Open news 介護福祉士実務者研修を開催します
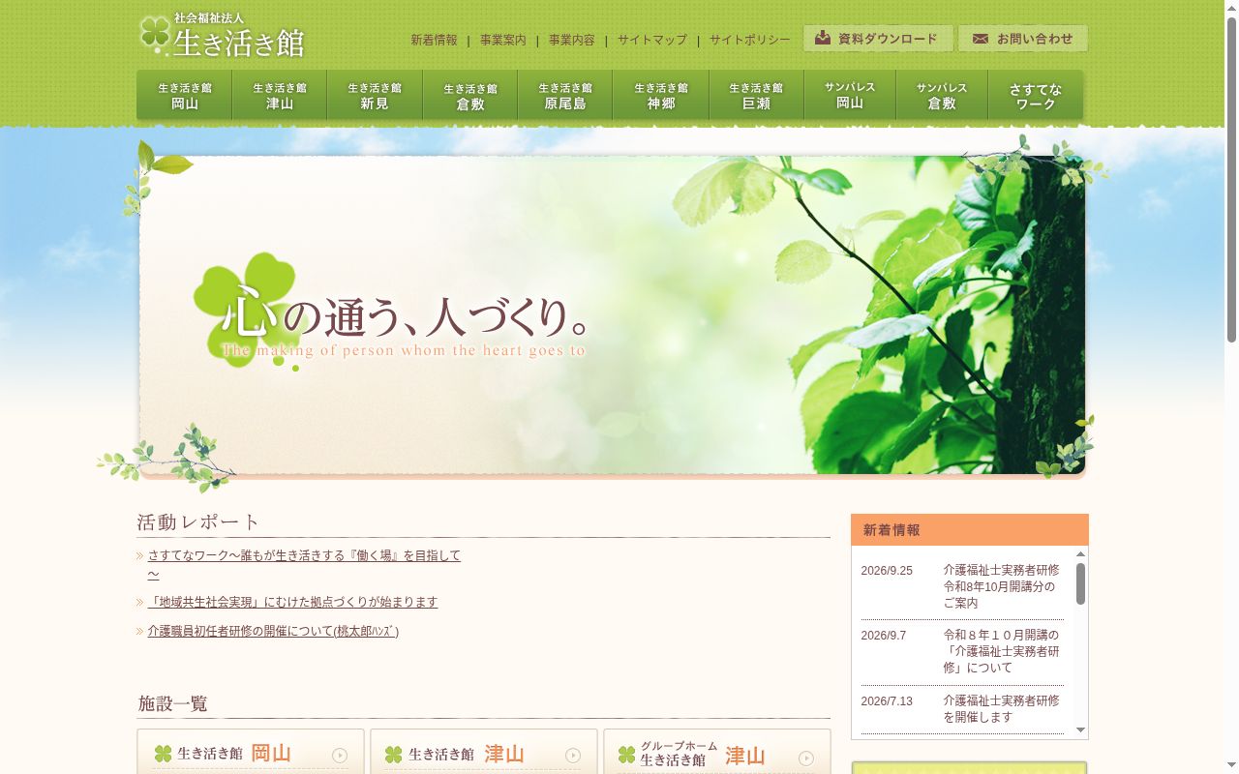 (x=1002, y=708)
